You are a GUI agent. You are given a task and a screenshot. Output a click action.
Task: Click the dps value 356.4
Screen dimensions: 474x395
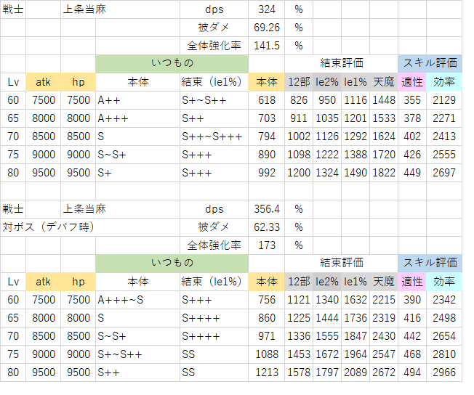(266, 209)
